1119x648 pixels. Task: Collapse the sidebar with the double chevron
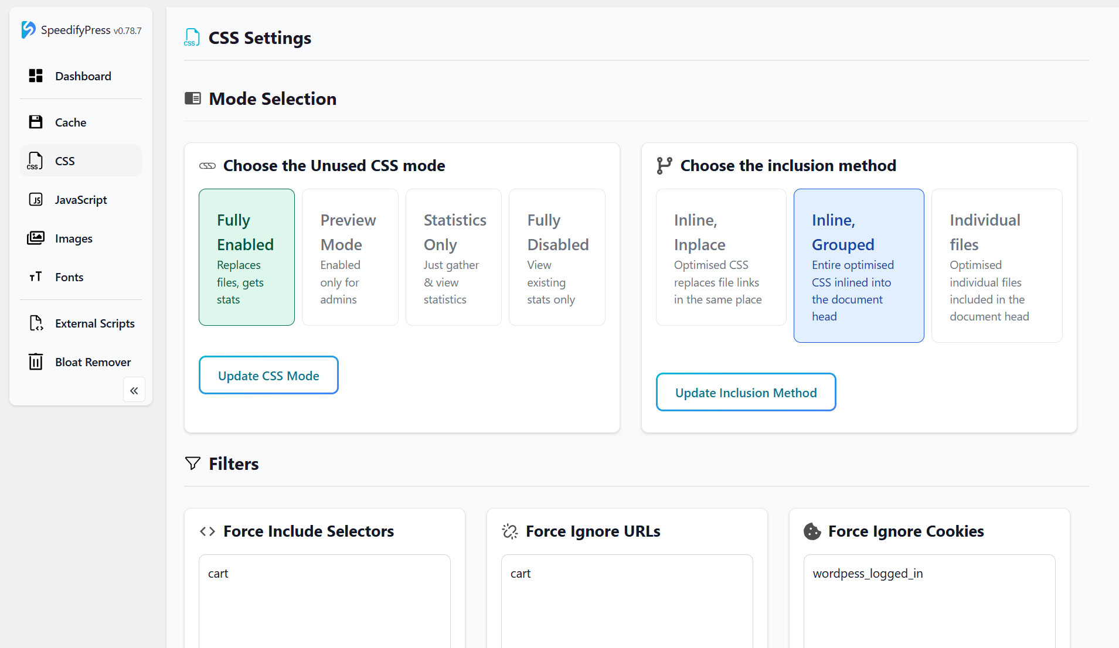click(x=134, y=390)
